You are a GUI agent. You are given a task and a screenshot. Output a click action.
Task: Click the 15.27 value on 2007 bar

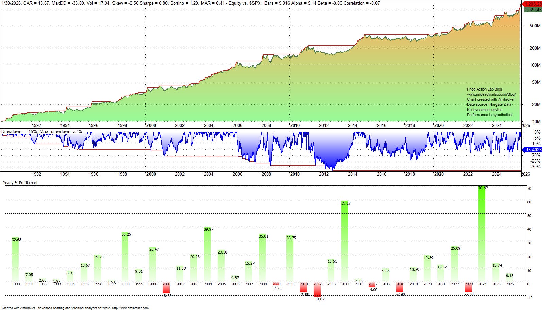coord(249,263)
